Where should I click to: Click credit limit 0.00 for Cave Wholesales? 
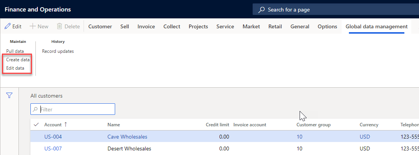(224, 137)
